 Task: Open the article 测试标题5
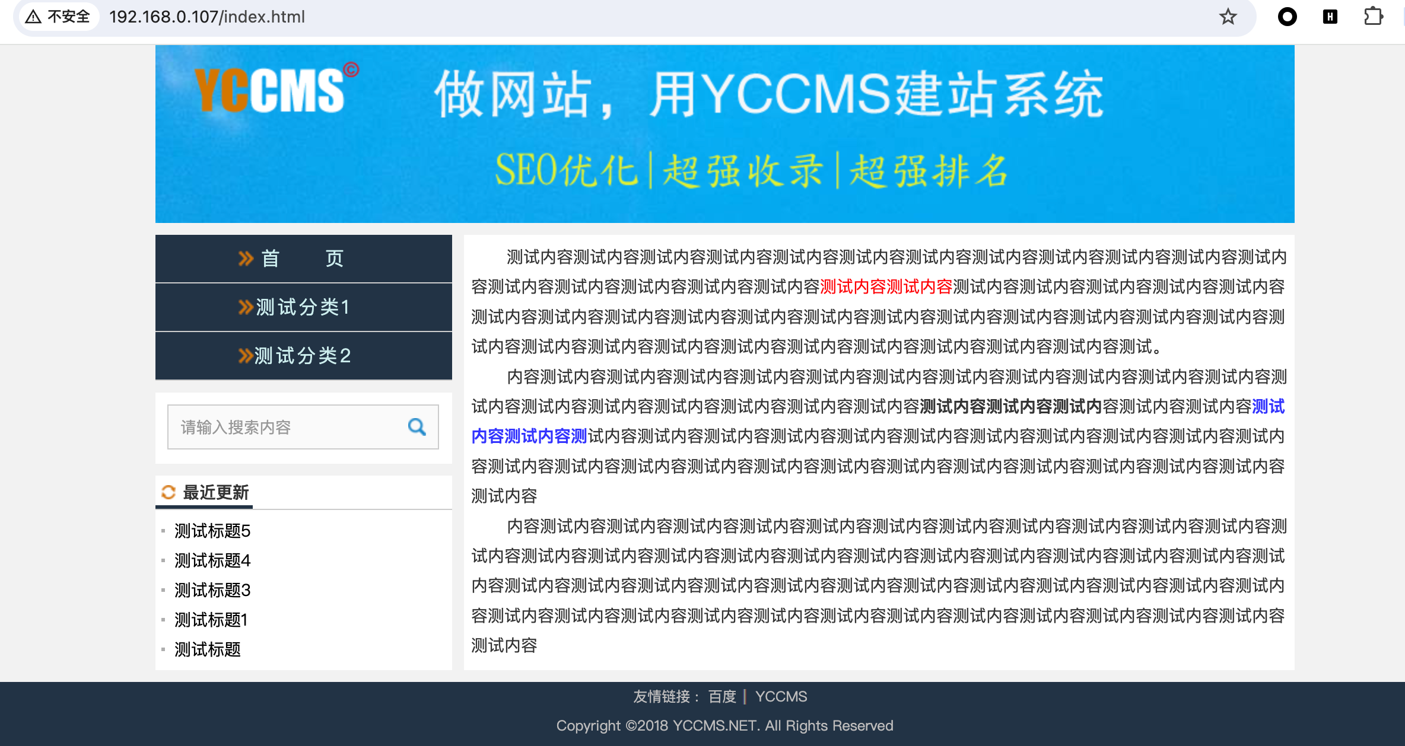(212, 531)
